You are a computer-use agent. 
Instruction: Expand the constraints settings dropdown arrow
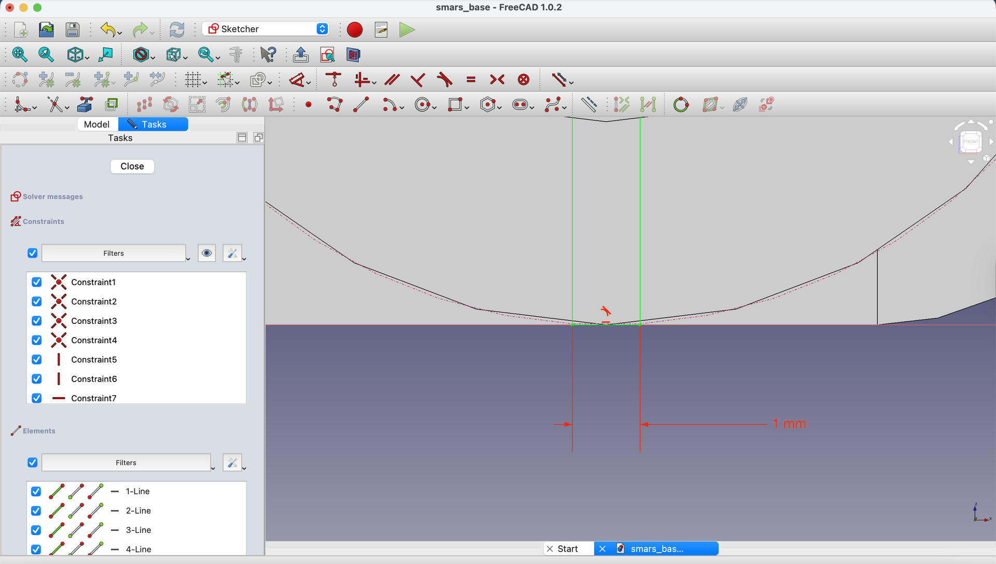click(244, 259)
